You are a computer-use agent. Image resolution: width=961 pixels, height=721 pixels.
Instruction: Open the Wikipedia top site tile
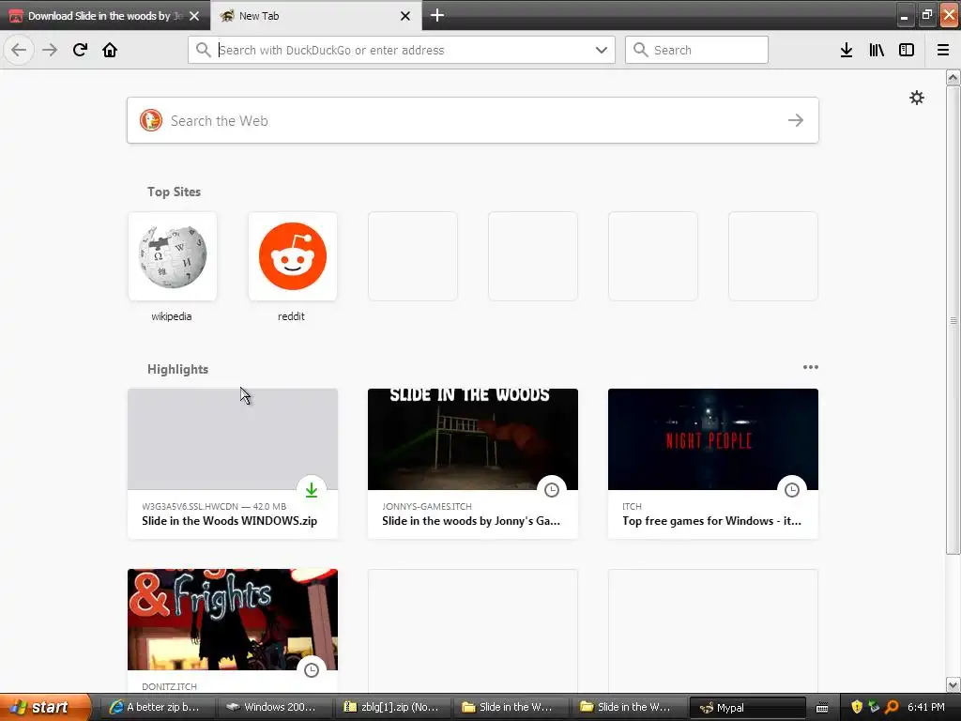173,256
